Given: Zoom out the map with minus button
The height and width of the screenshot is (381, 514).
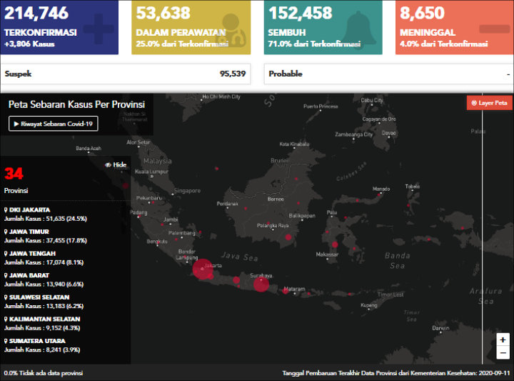Looking at the screenshot, I should click(503, 353).
